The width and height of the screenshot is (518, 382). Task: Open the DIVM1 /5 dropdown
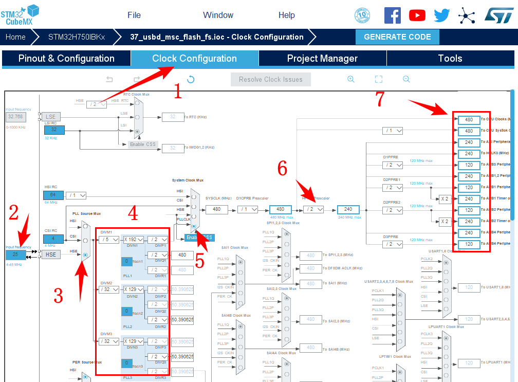[x=108, y=240]
